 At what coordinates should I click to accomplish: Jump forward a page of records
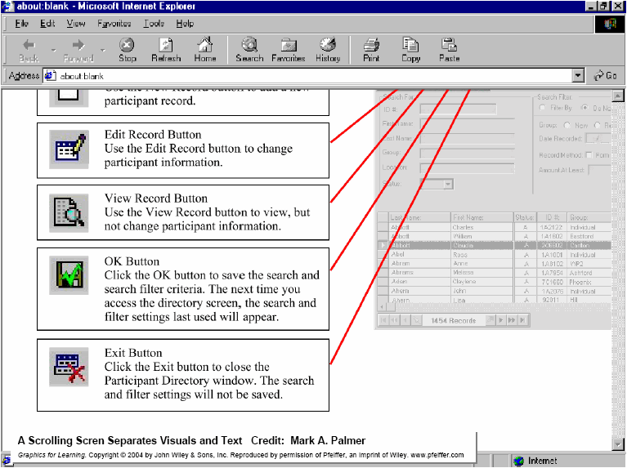tap(512, 320)
